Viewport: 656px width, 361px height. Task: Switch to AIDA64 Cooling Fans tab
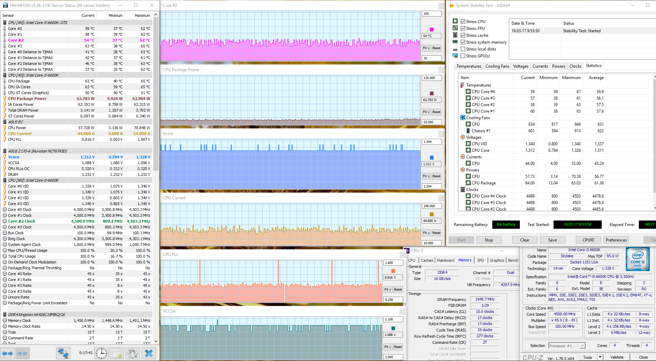[x=497, y=66]
